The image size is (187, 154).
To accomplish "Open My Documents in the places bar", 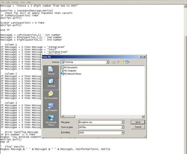I will coord(51,95).
